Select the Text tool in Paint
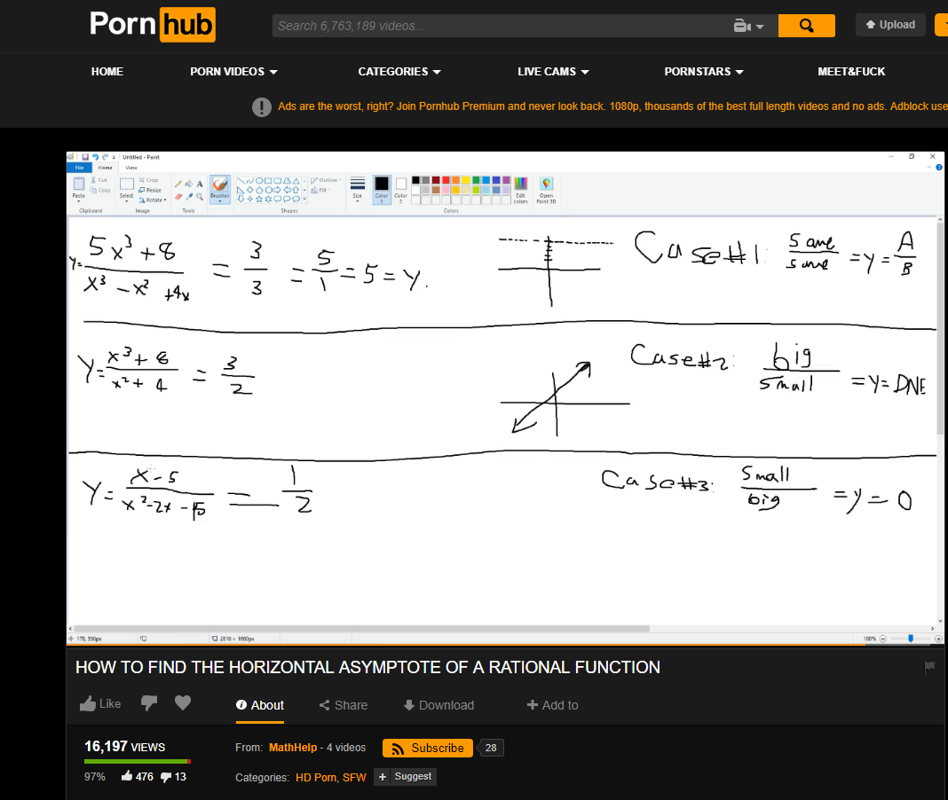The height and width of the screenshot is (800, 948). click(x=200, y=184)
